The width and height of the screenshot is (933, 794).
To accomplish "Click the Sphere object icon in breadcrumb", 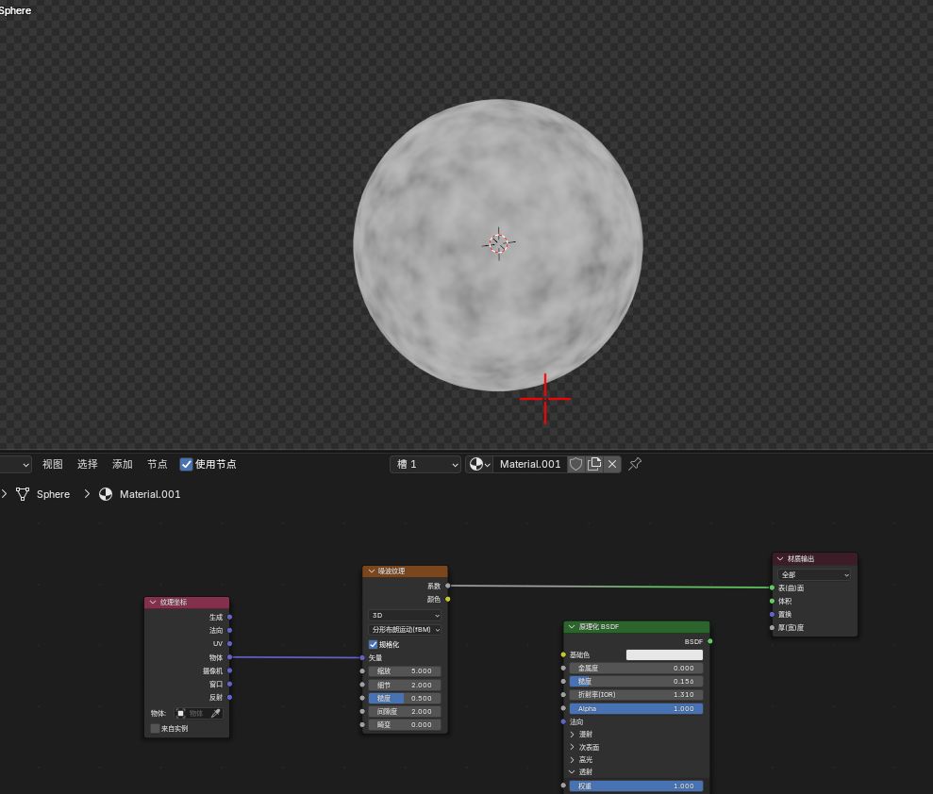I will point(23,494).
